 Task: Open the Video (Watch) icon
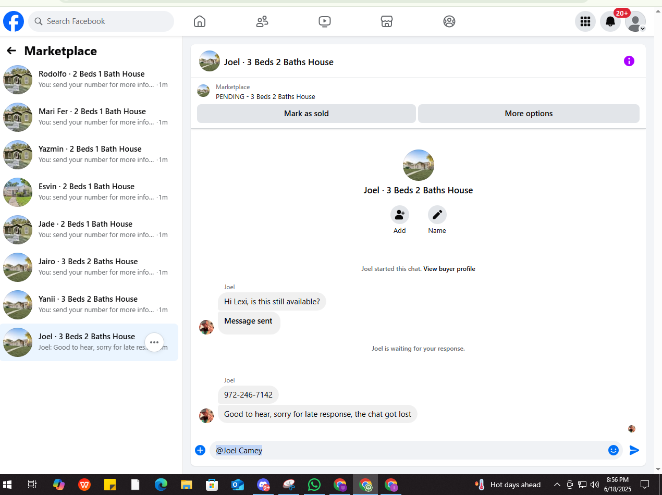[324, 21]
